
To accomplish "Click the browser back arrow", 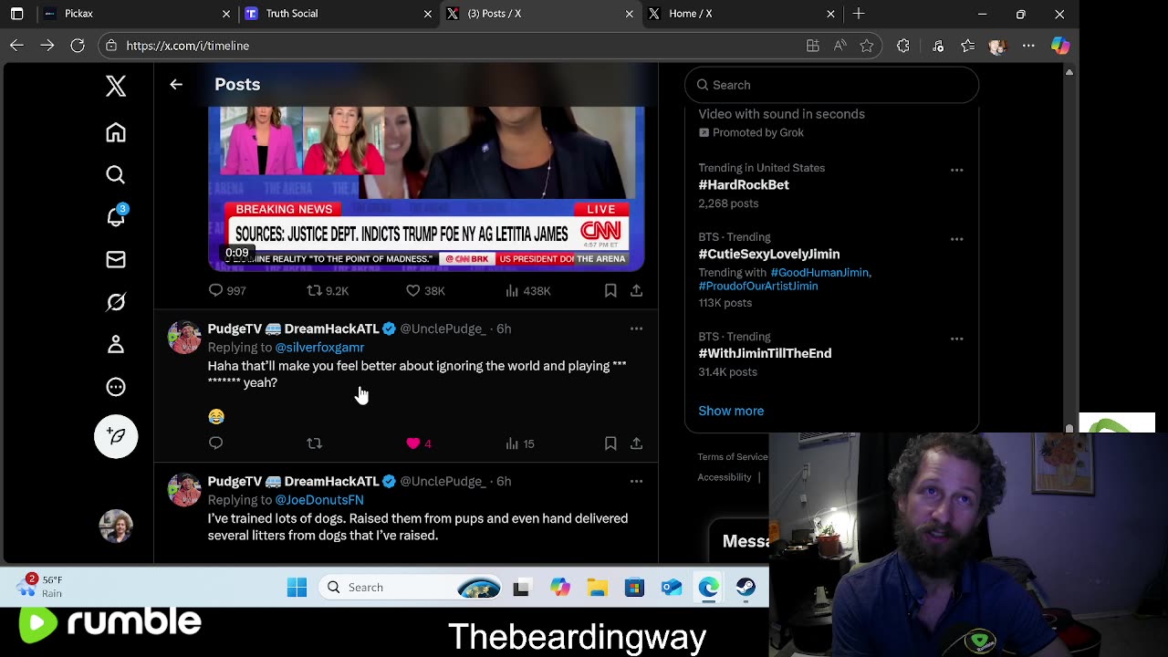I will [x=17, y=46].
